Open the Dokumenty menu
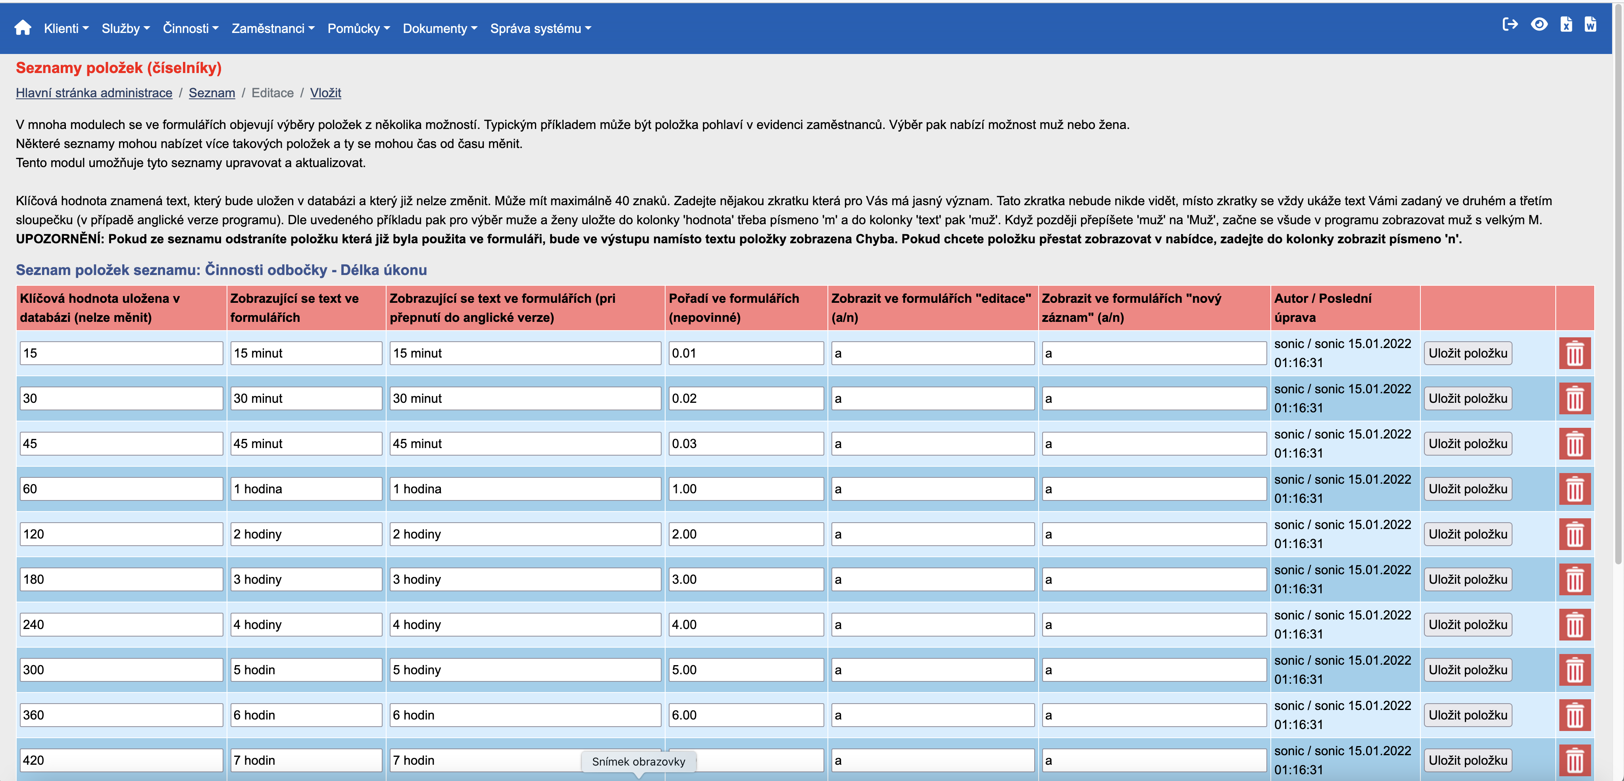 pos(439,28)
